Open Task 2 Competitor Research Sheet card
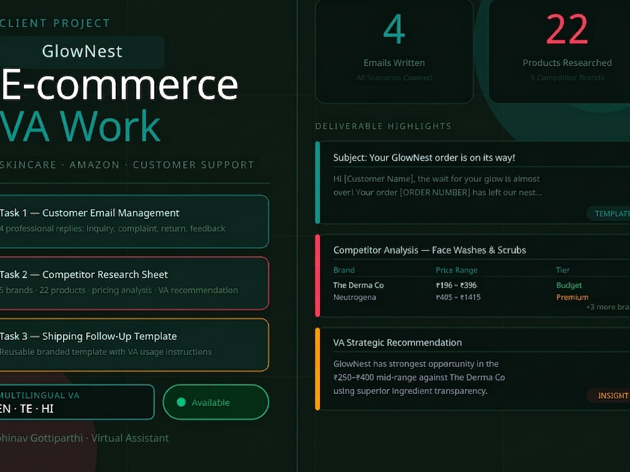The image size is (630, 472). coord(134,283)
